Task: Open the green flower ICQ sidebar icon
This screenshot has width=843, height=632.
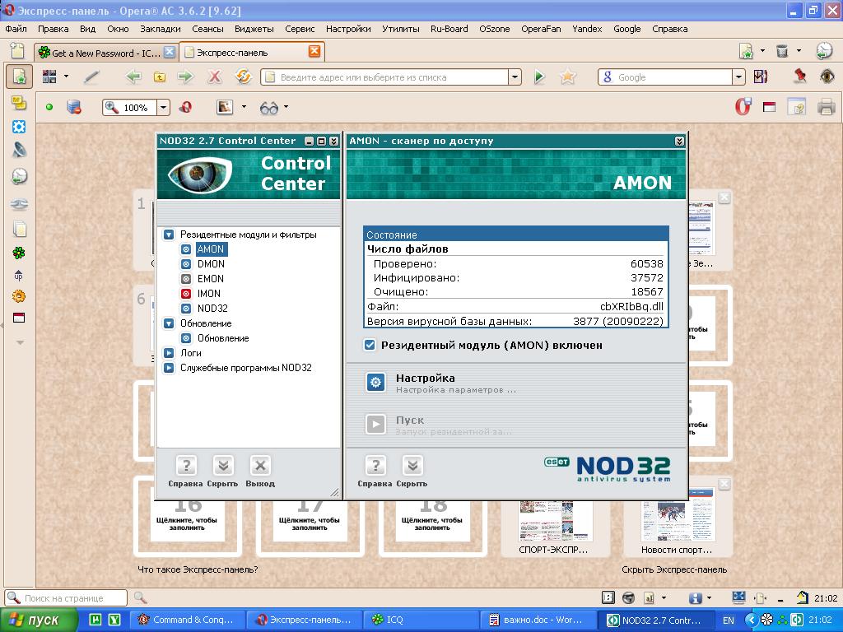Action: point(19,253)
